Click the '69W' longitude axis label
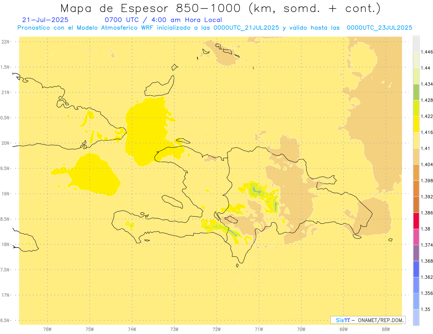The width and height of the screenshot is (433, 334). click(344, 329)
